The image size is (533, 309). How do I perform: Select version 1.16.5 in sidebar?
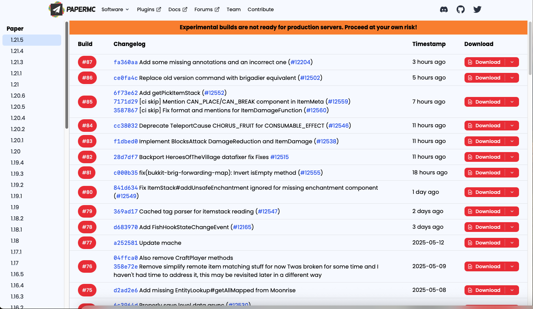tap(32, 274)
